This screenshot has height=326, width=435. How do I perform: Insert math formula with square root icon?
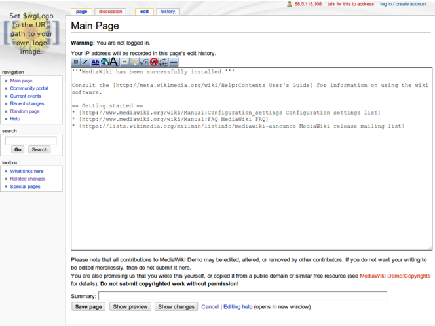pos(144,62)
